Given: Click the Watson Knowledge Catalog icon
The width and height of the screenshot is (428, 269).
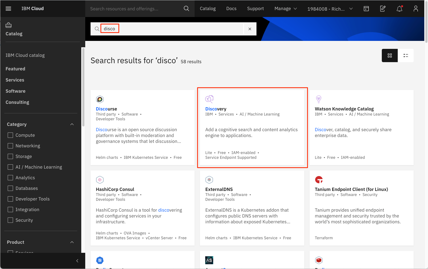Looking at the screenshot, I should (x=319, y=99).
